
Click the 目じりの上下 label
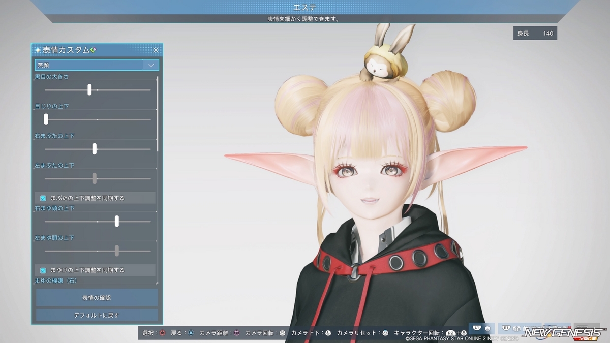52,106
